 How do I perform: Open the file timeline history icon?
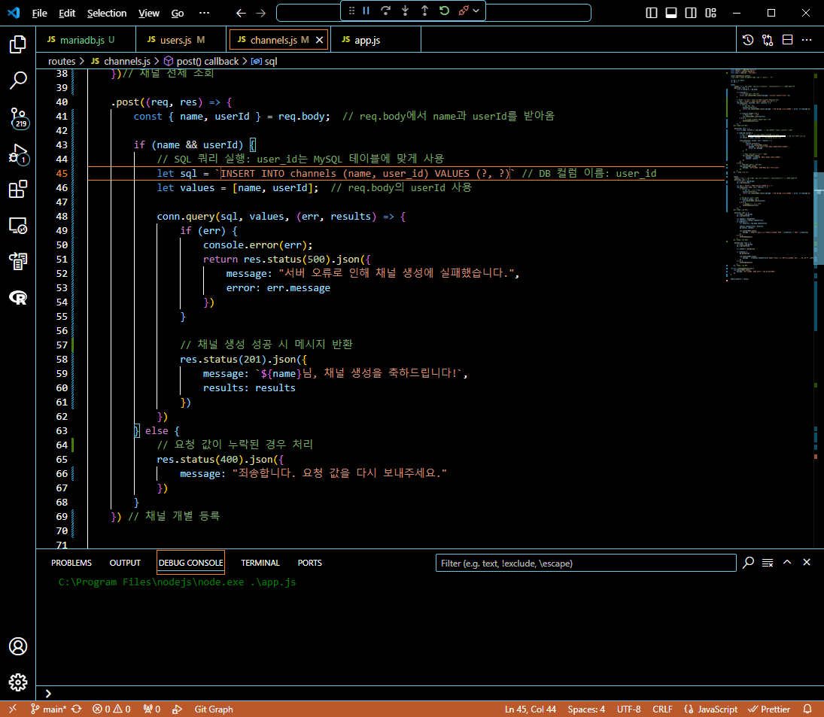coord(748,40)
